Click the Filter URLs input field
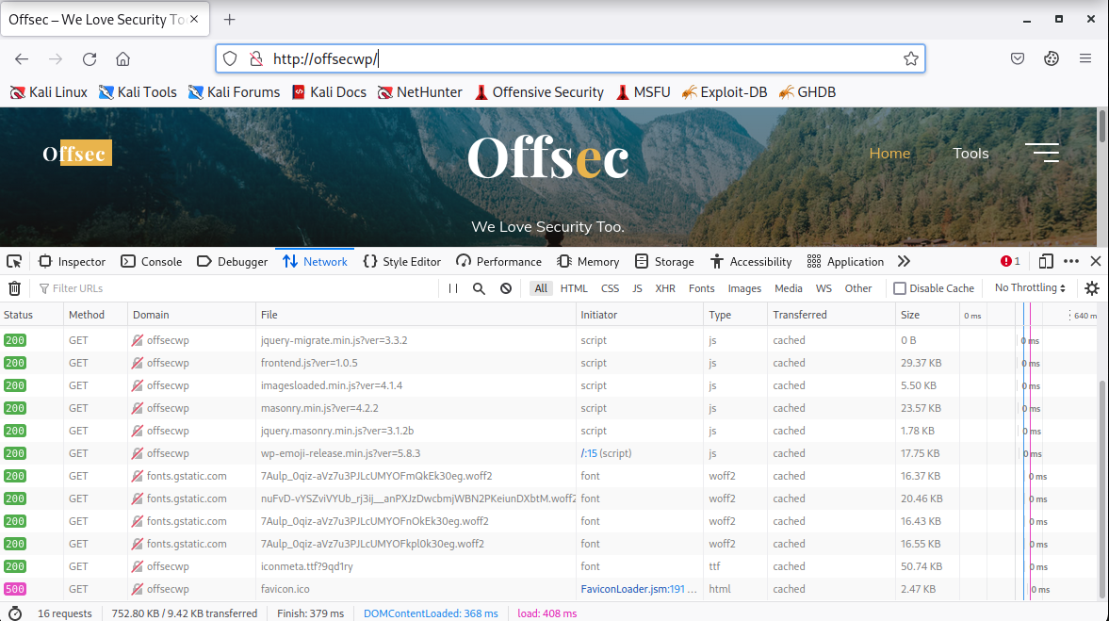This screenshot has width=1109, height=621. (236, 288)
